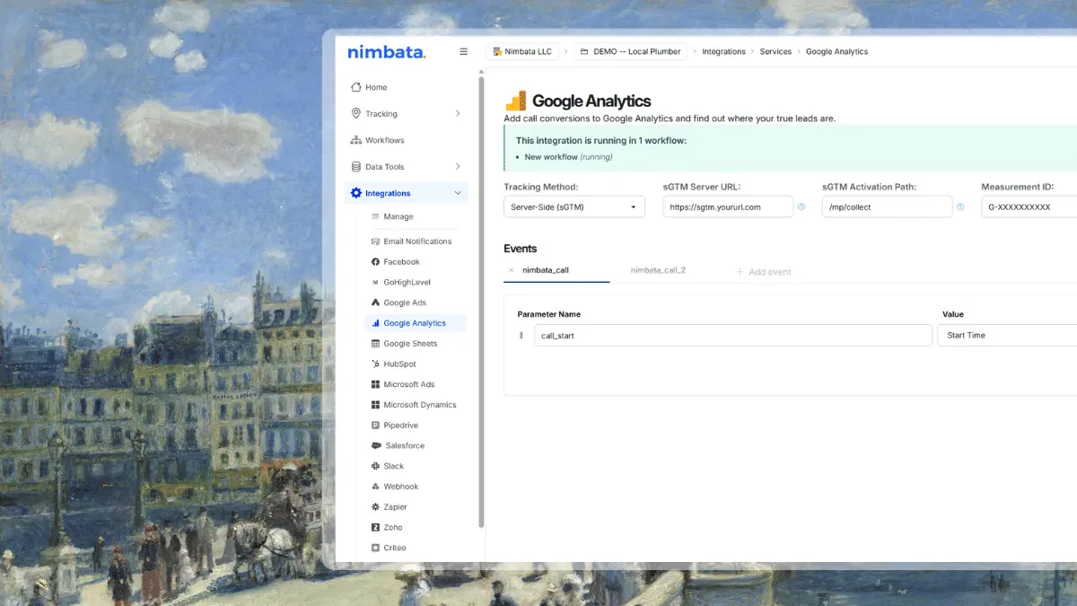Select Webhook in the integrations list
The height and width of the screenshot is (606, 1077).
[401, 487]
